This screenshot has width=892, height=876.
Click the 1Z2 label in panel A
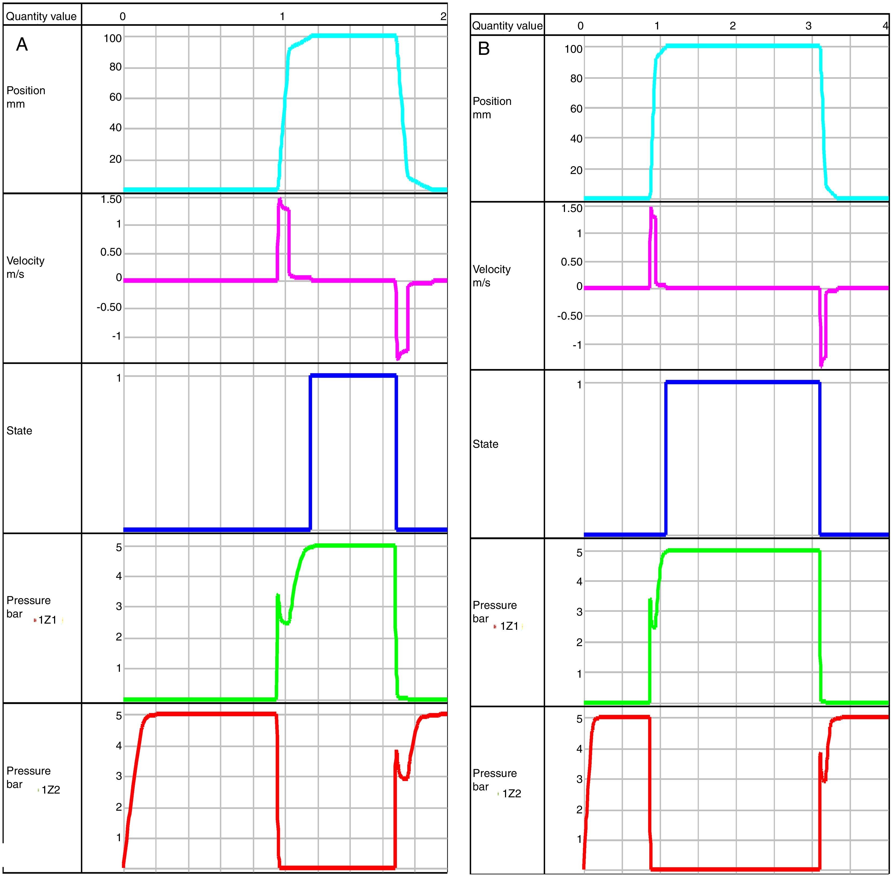click(x=51, y=790)
